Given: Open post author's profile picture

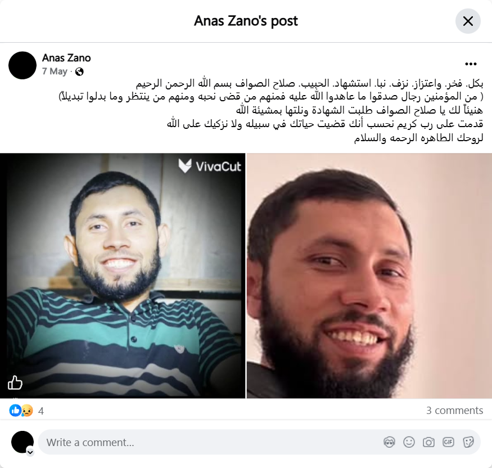Looking at the screenshot, I should click(22, 65).
